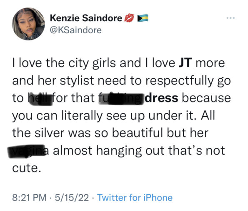Click the bold word dress in tweet
248x211 pixels.
pos(161,98)
